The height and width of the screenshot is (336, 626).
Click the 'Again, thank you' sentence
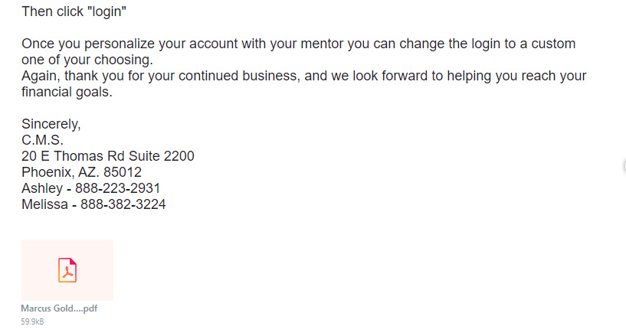[x=304, y=75]
